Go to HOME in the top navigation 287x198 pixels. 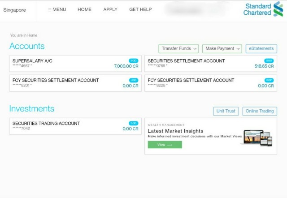coord(84,9)
